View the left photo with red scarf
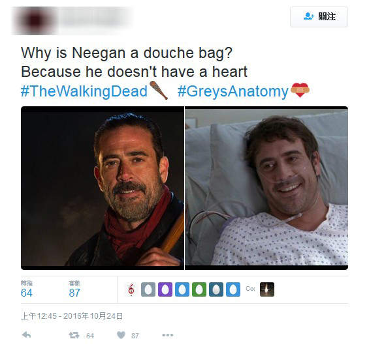Viewport: 369px width, 354px height. pos(103,188)
